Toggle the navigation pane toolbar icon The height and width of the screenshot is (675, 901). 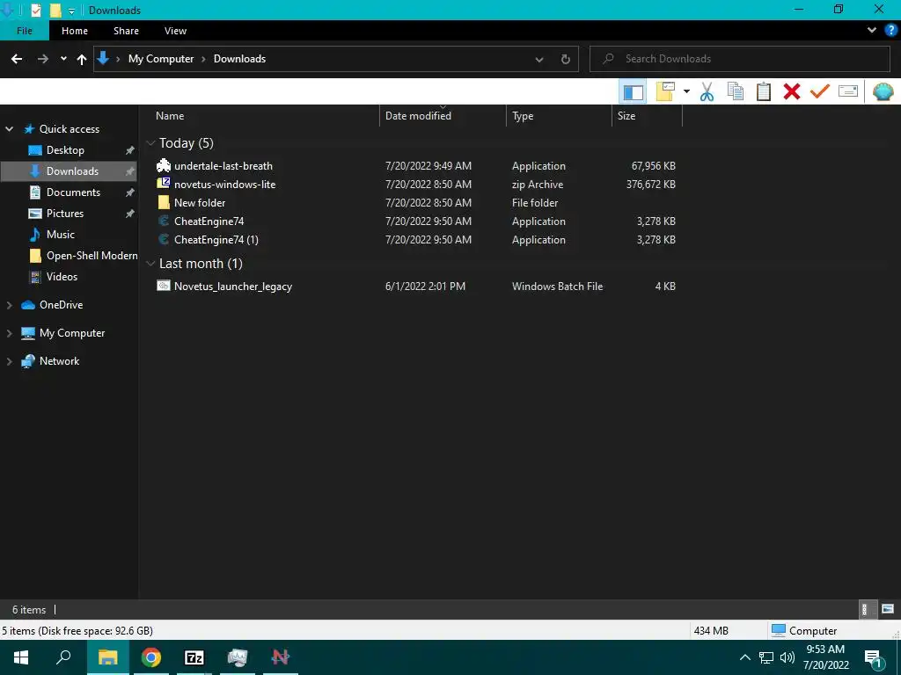tap(633, 91)
